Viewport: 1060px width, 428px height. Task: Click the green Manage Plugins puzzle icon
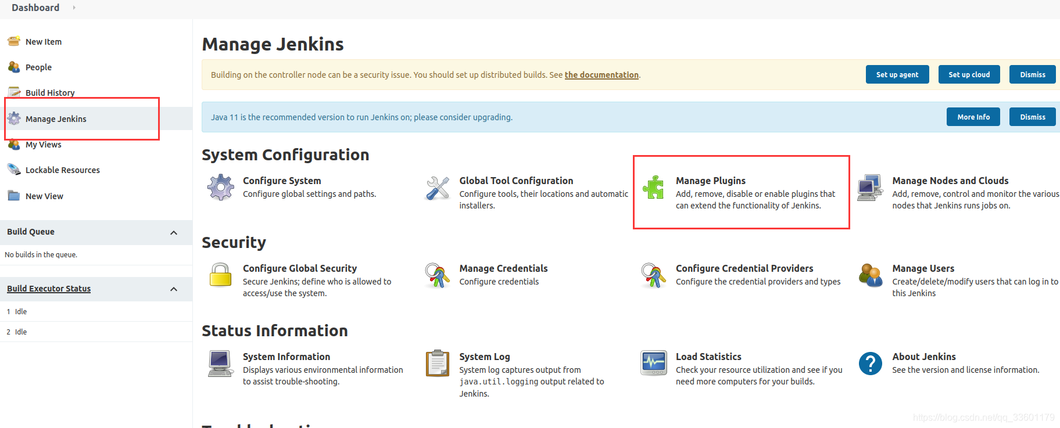click(x=654, y=187)
